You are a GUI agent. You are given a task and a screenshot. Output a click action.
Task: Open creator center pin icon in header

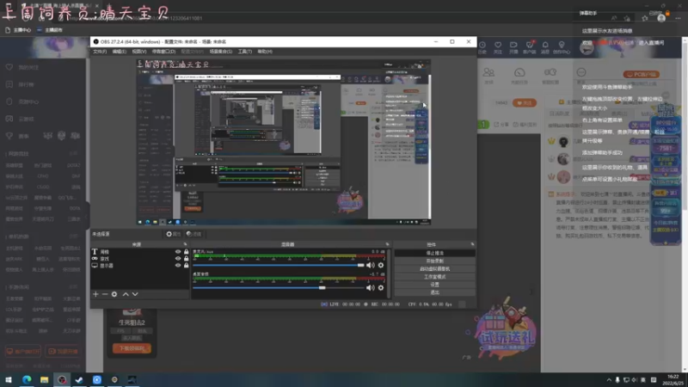coord(562,47)
